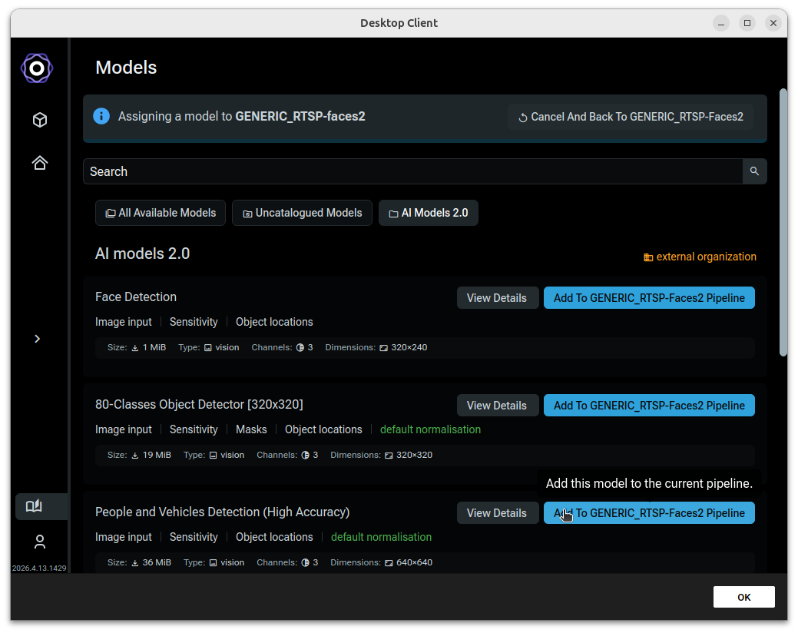Click the AI models 2.0 section heading
The height and width of the screenshot is (633, 798).
click(143, 254)
